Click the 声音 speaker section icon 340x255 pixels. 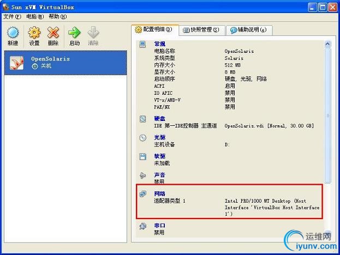[x=142, y=175]
